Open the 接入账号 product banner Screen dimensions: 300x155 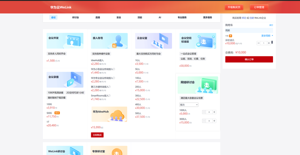pyautogui.click(x=109, y=41)
